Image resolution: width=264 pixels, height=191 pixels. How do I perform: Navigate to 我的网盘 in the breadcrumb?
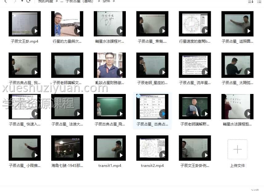point(46,1)
